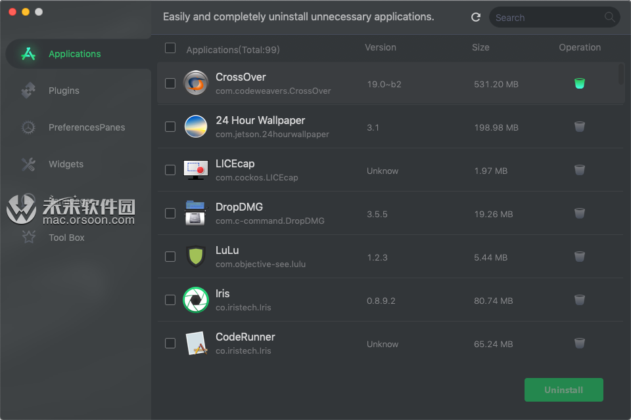Image resolution: width=631 pixels, height=420 pixels.
Task: Check the select-all Applications checkbox
Action: [170, 48]
